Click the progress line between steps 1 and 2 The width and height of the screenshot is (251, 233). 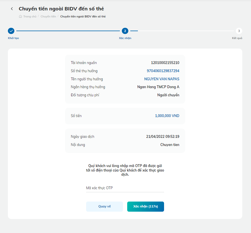[68, 31]
